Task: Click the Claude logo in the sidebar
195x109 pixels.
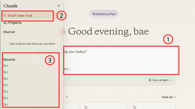Action: click(x=10, y=6)
